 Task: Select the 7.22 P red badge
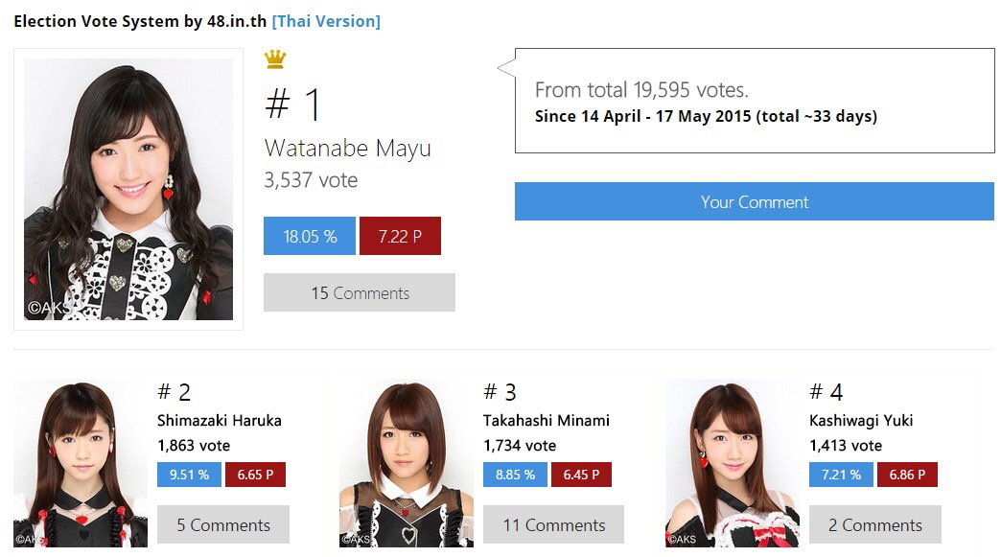click(x=400, y=236)
